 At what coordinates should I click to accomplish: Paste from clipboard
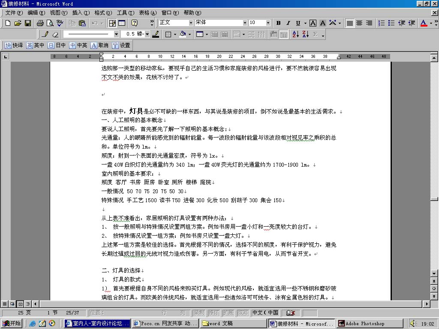82,23
